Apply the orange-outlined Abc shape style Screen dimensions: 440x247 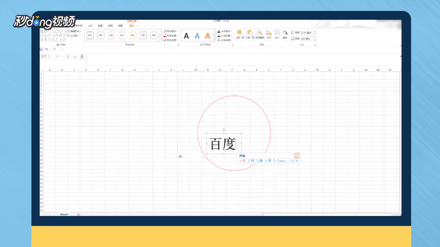(x=111, y=36)
